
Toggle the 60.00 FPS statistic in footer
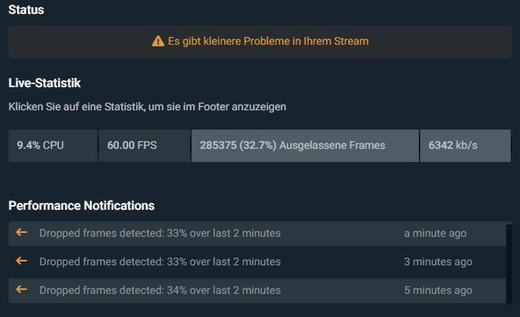pos(144,146)
